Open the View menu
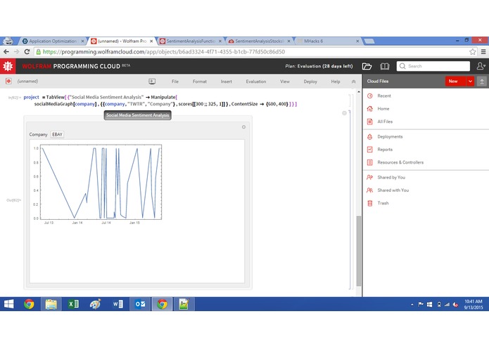The height and width of the screenshot is (347, 489). tap(284, 81)
